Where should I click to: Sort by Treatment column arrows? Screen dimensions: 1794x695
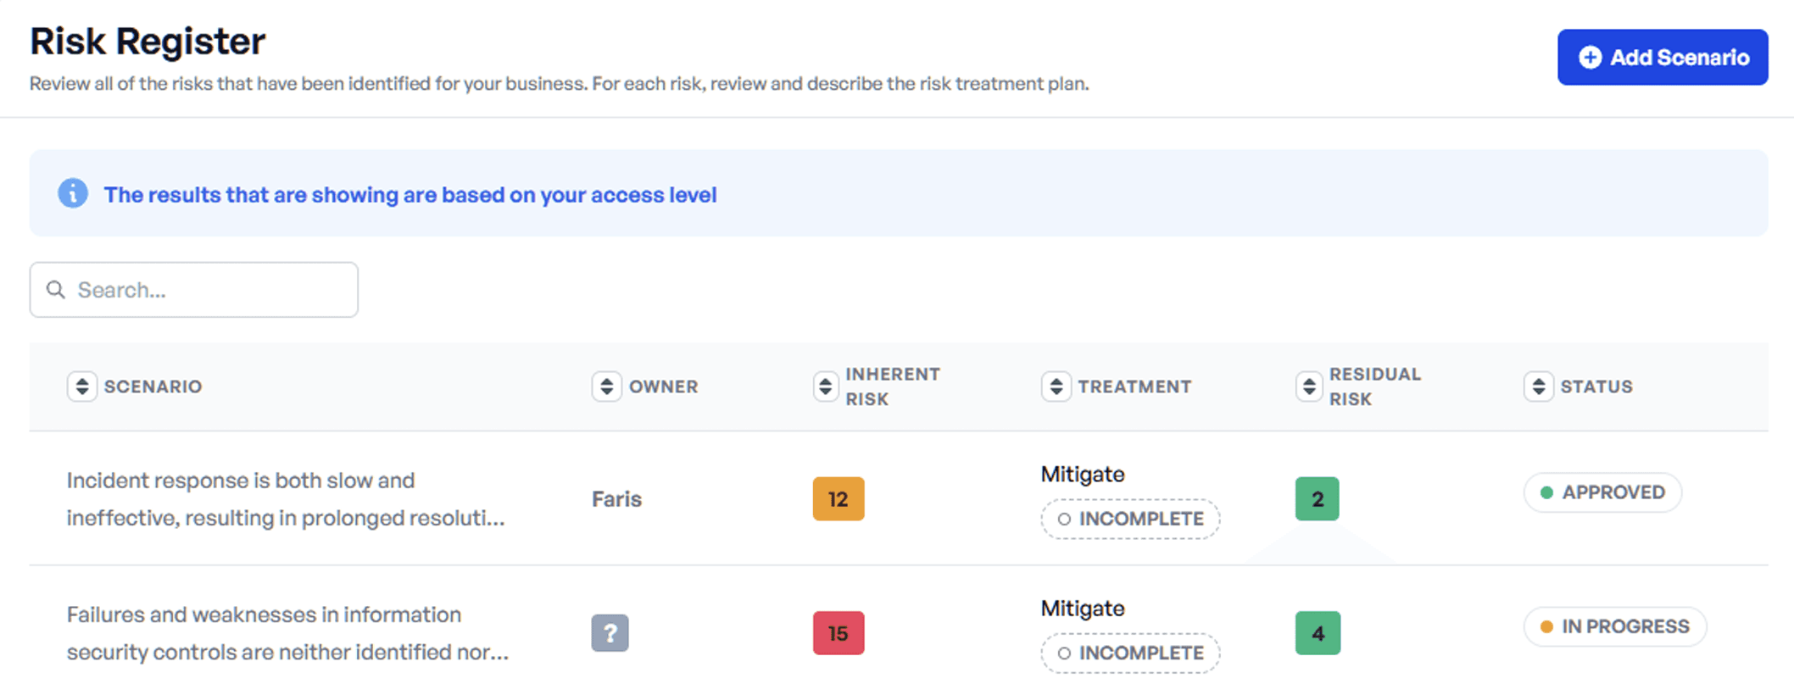[x=1056, y=386]
